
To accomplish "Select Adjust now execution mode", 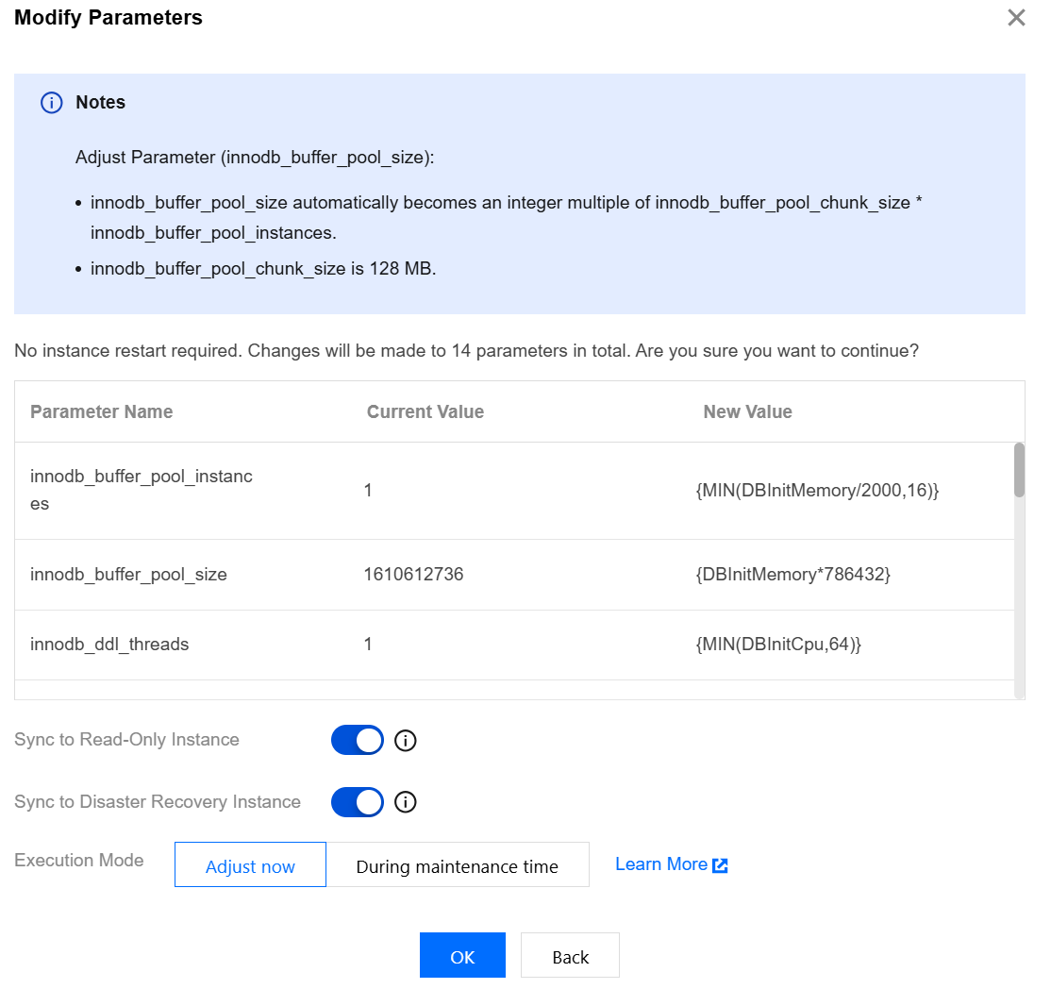I will tap(250, 865).
